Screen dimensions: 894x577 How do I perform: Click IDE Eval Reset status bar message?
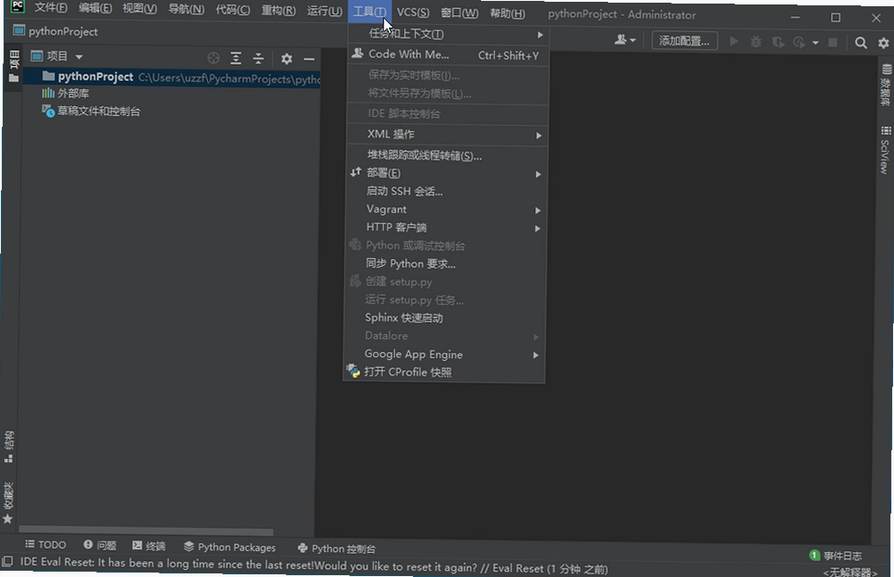click(314, 565)
